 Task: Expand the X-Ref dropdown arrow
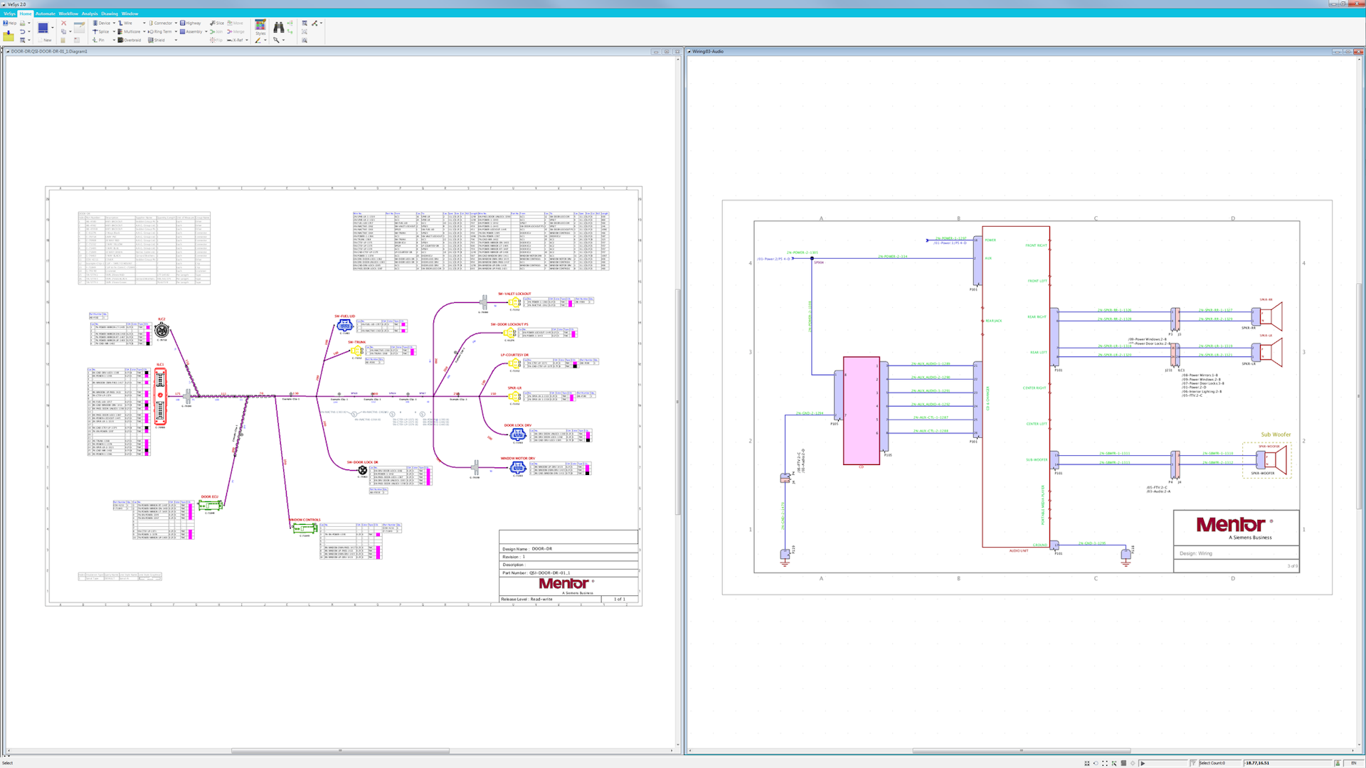coord(247,40)
